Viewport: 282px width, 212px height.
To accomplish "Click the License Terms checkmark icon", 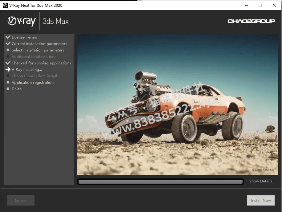I will click(x=8, y=37).
